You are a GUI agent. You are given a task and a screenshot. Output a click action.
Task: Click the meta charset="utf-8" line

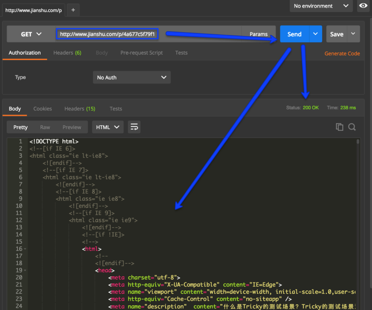tap(144, 277)
